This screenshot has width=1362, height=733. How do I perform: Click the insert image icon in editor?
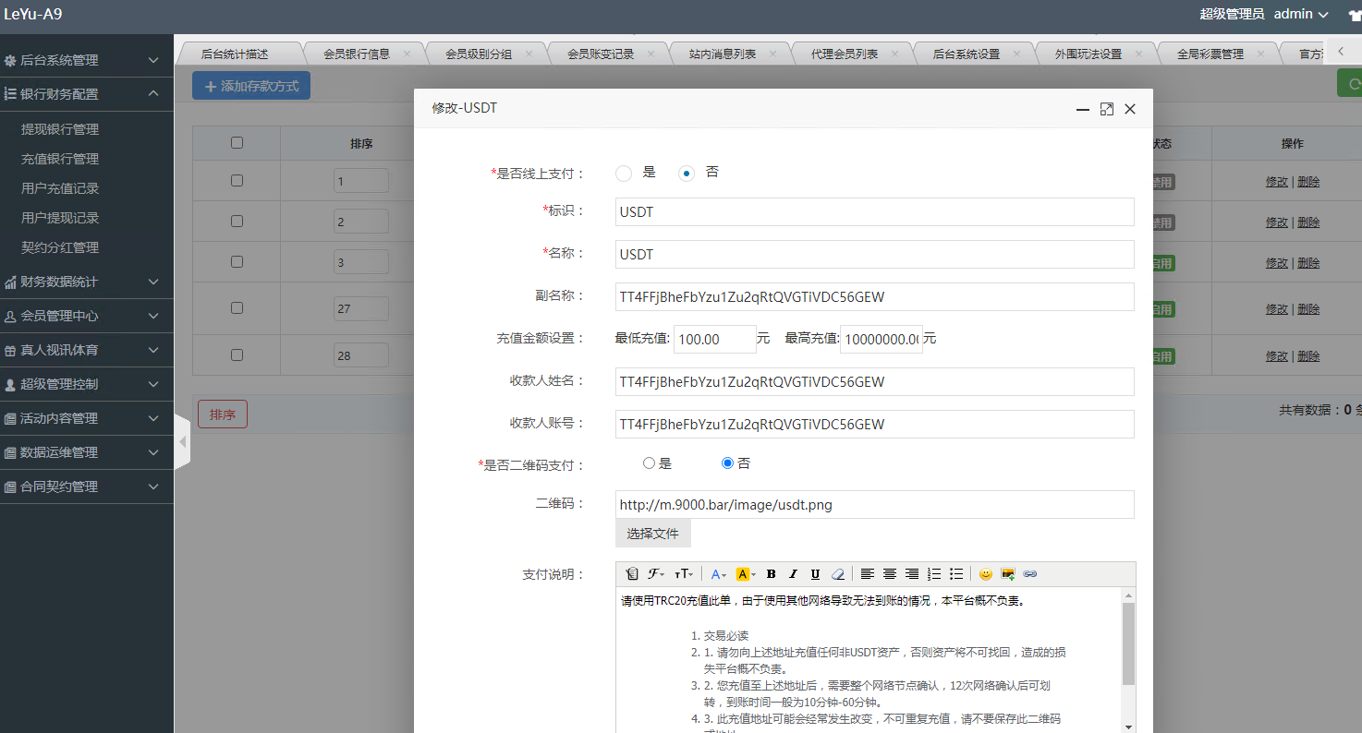(x=1008, y=574)
